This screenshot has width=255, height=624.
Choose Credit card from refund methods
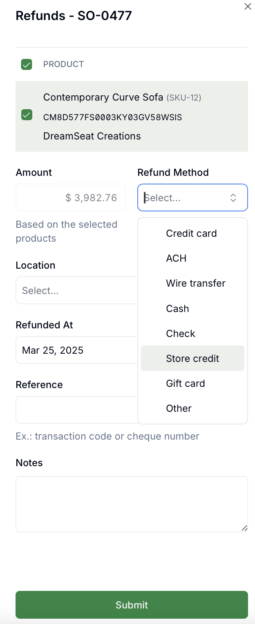point(191,233)
